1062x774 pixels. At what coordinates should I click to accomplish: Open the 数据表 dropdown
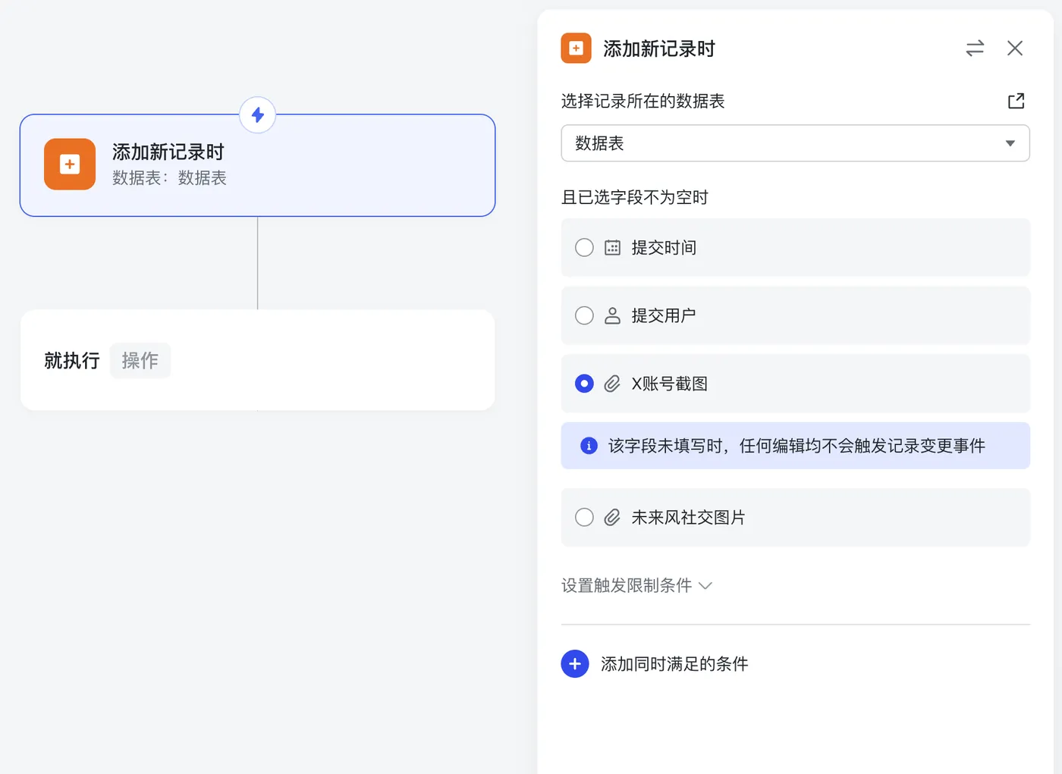(x=795, y=143)
